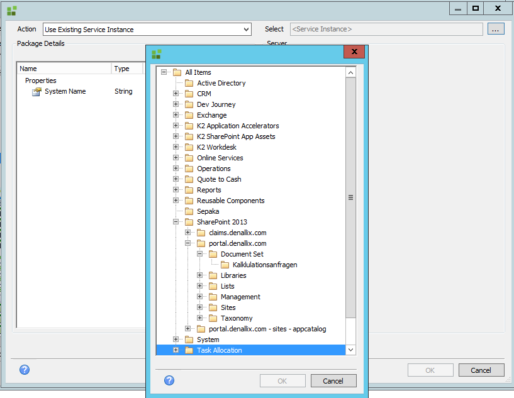Select the Kalklulationsanfragen tree item
The width and height of the screenshot is (514, 398).
tap(265, 265)
